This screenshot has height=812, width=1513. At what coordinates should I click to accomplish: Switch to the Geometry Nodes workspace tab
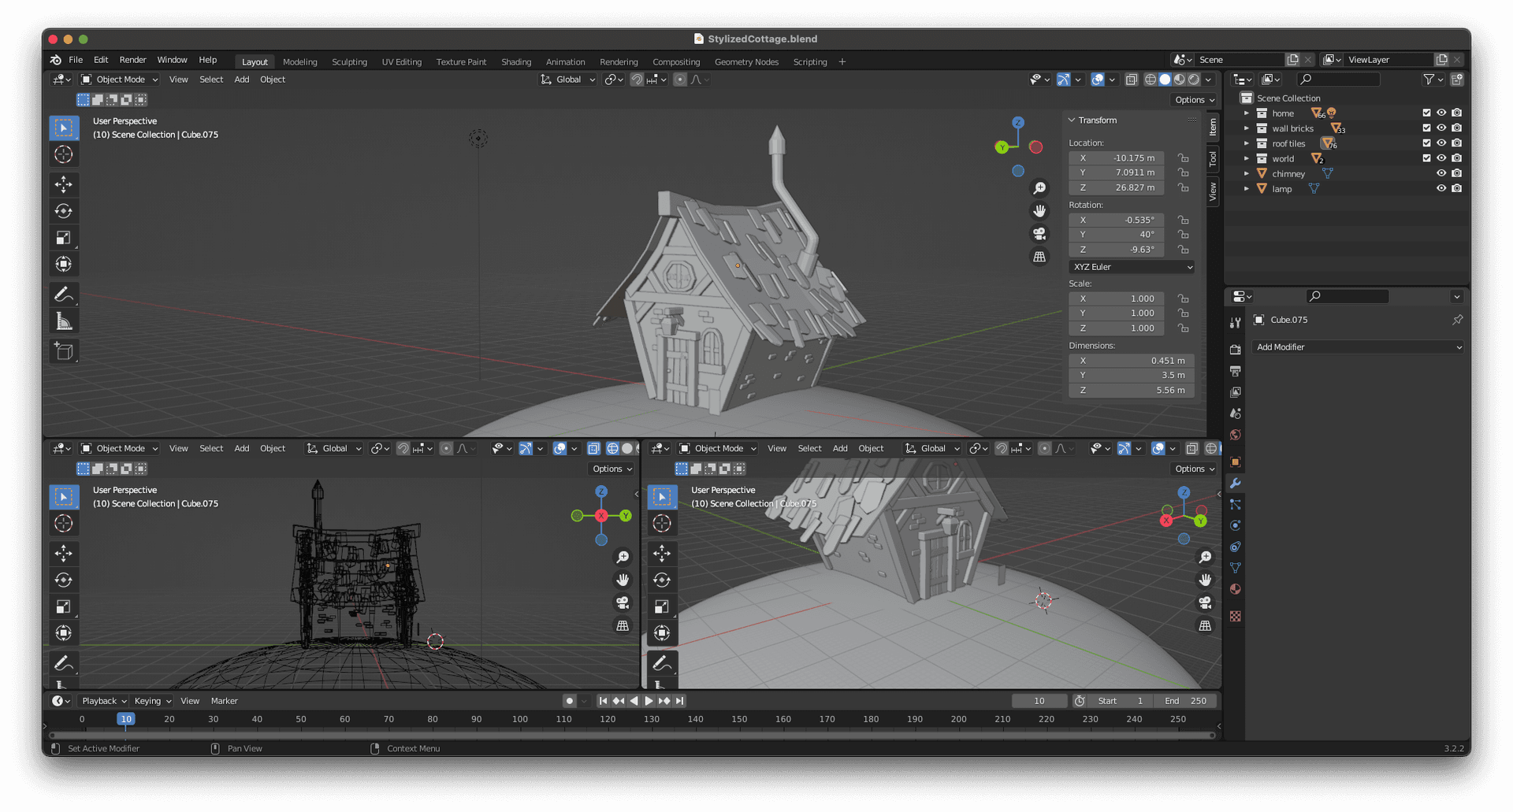[746, 61]
